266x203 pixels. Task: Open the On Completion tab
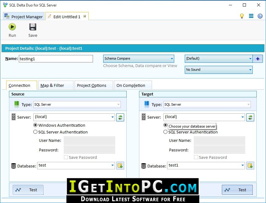tap(133, 85)
